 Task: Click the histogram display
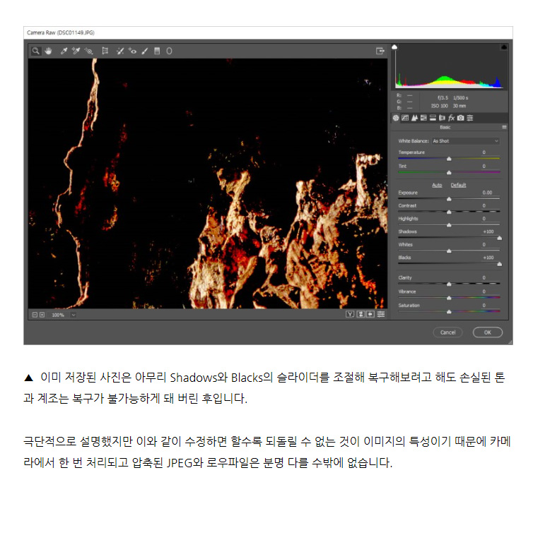450,66
